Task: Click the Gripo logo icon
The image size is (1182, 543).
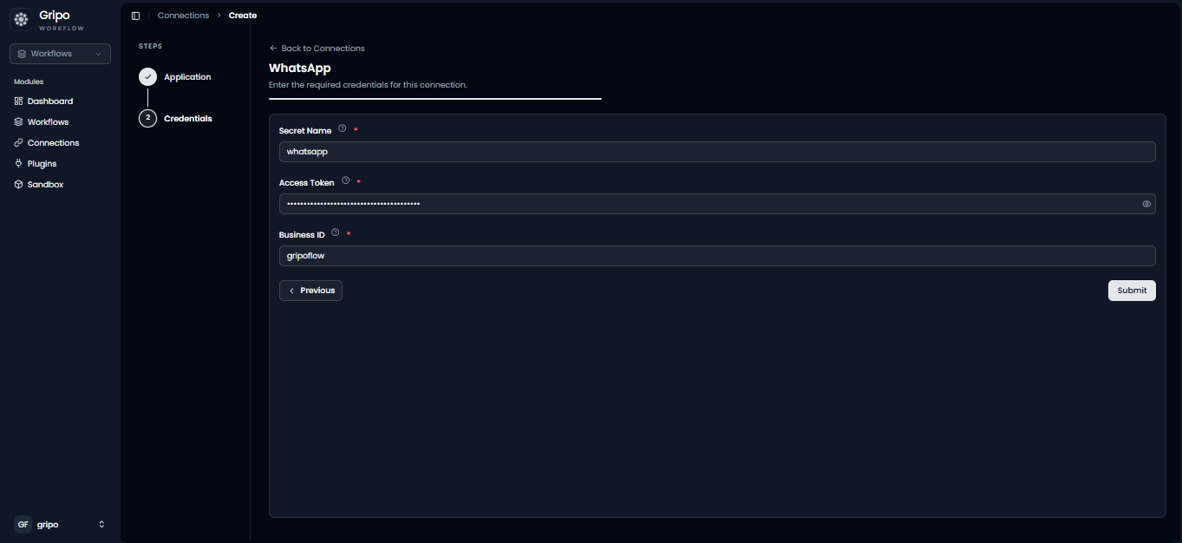Action: (x=21, y=19)
